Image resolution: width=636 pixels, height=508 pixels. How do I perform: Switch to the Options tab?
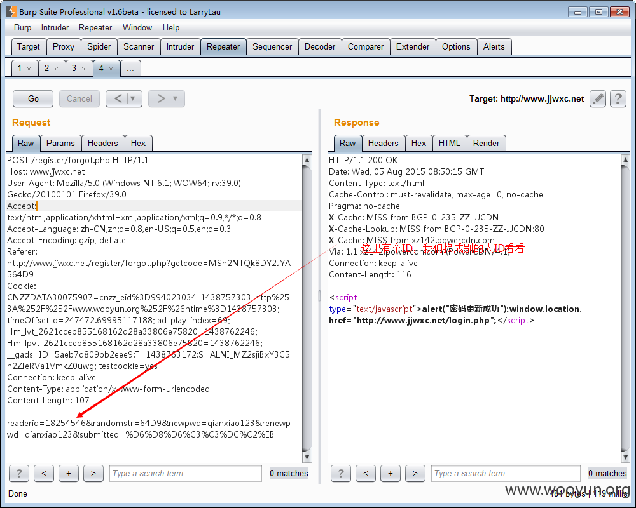tap(456, 46)
